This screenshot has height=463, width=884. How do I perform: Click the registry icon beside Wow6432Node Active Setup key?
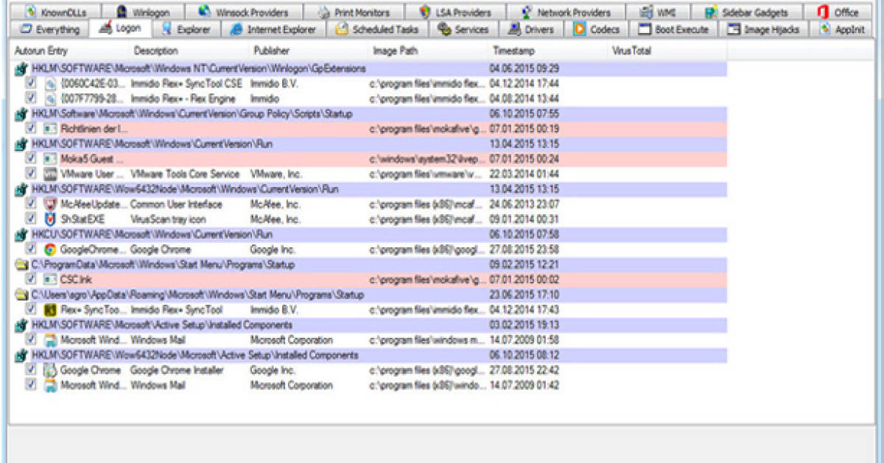click(x=22, y=356)
